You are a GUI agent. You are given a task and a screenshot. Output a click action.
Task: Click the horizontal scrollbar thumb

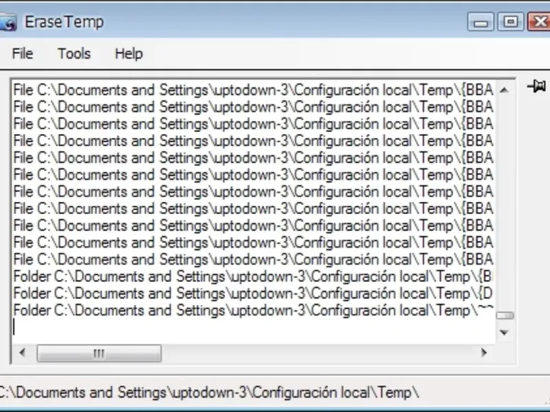tap(99, 353)
